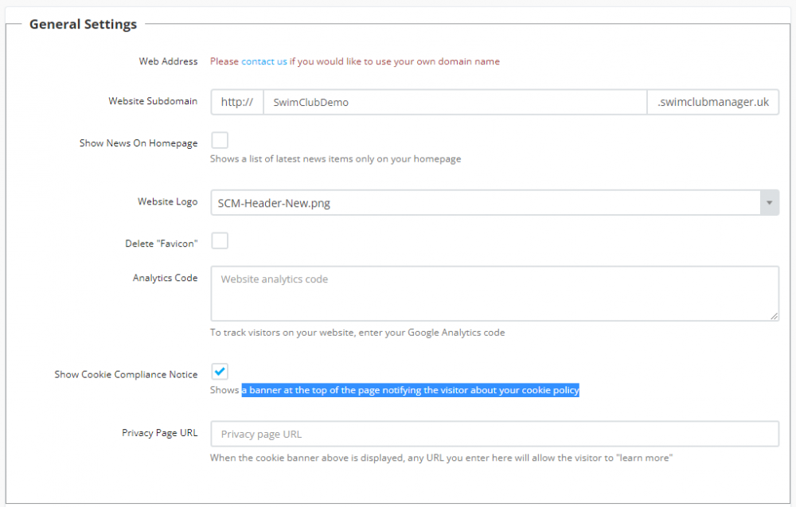796x507 pixels.
Task: Click the General Settings section heading
Action: (83, 25)
